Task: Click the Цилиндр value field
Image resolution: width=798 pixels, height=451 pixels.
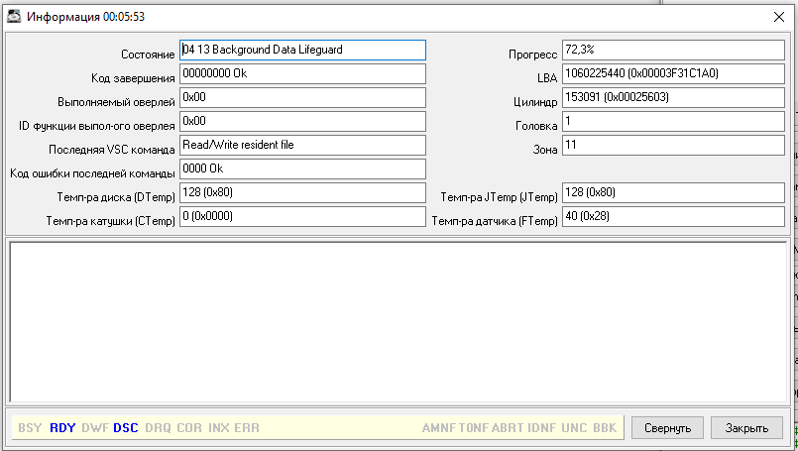Action: click(672, 97)
